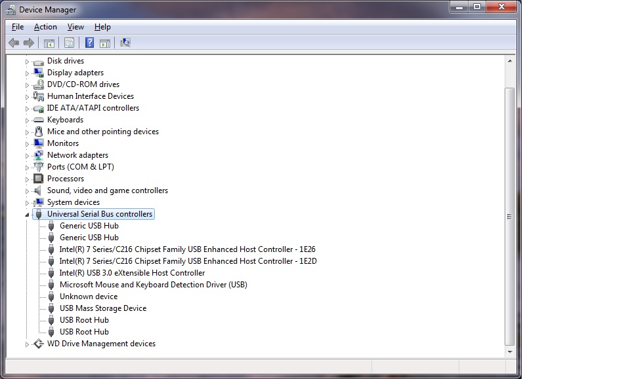This screenshot has width=630, height=379.
Task: Select USB Mass Storage Device entry
Action: (102, 308)
